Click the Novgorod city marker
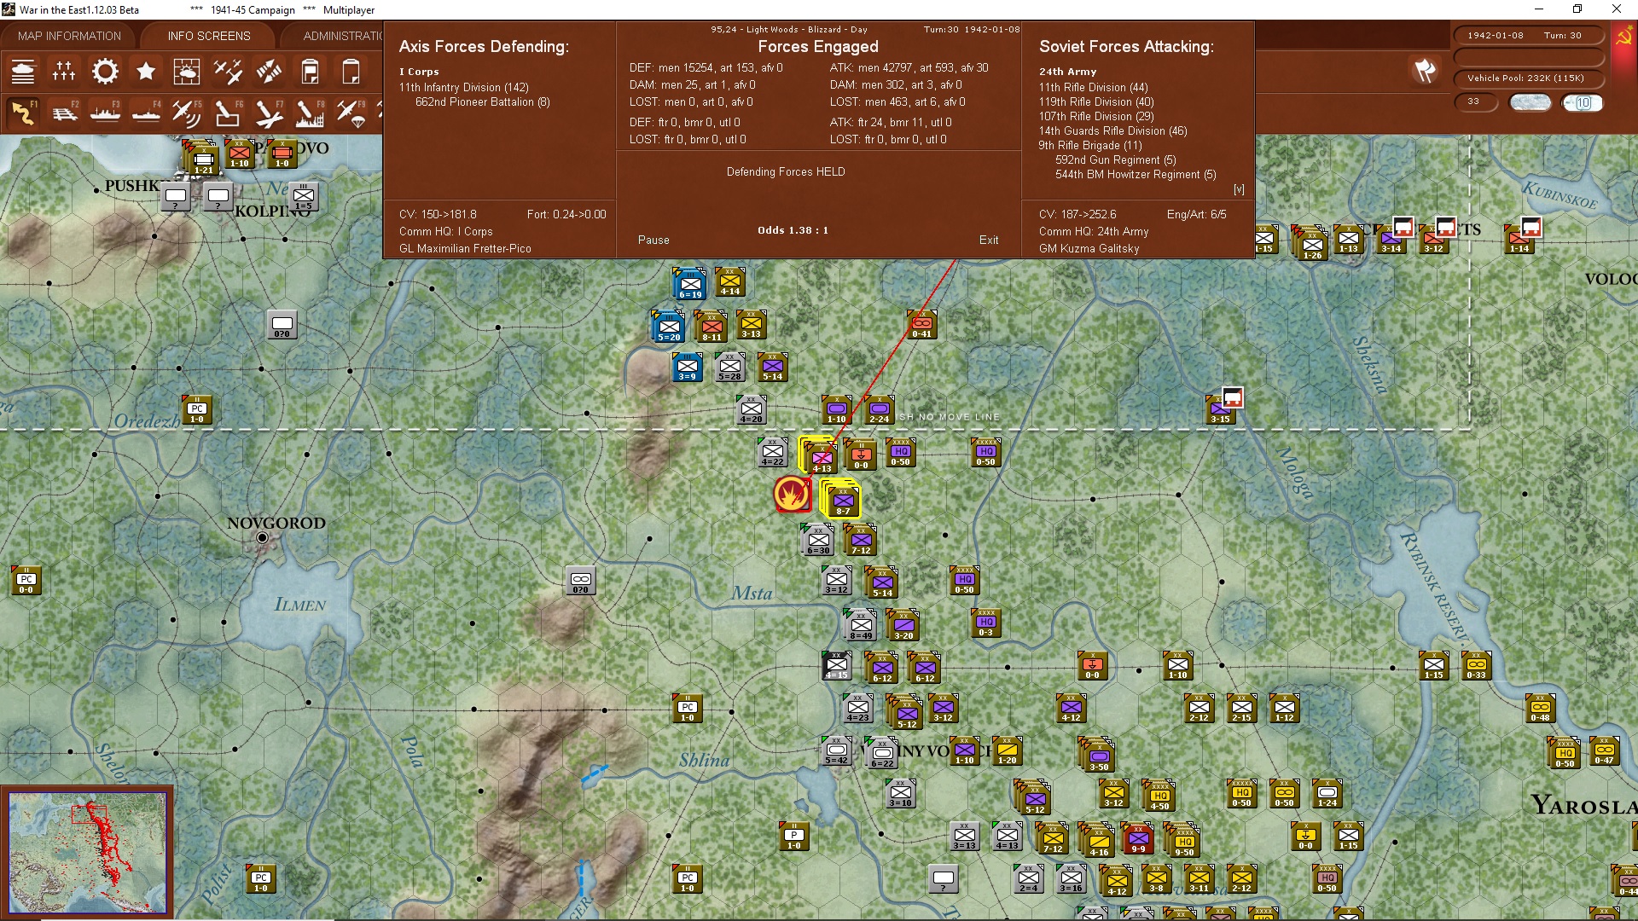This screenshot has height=921, width=1638. (262, 537)
